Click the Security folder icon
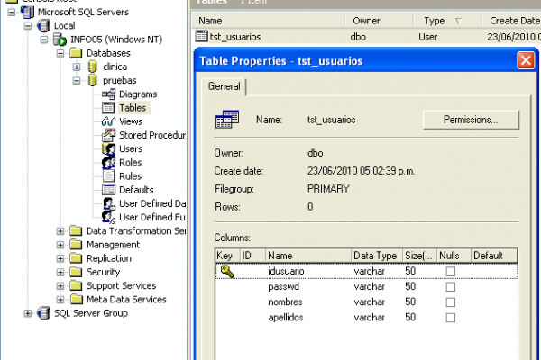The width and height of the screenshot is (541, 360). tap(76, 272)
